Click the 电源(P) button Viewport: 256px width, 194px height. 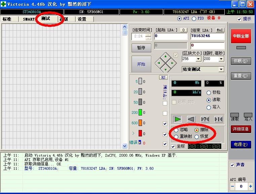click(241, 144)
